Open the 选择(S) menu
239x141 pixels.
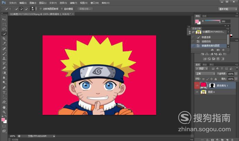point(63,3)
